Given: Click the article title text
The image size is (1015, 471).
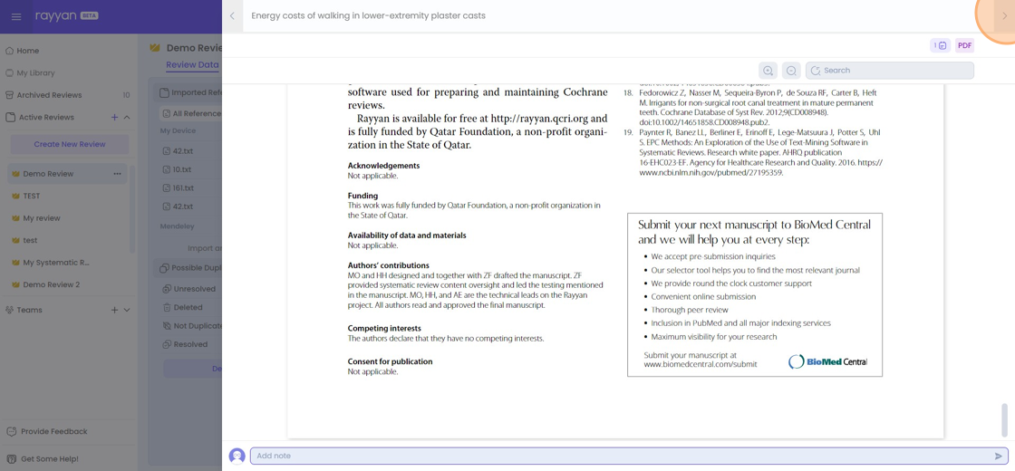Looking at the screenshot, I should click(368, 15).
